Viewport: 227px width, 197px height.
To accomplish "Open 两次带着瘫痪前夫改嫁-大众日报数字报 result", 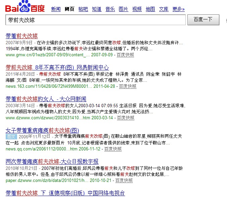I will (52, 161).
